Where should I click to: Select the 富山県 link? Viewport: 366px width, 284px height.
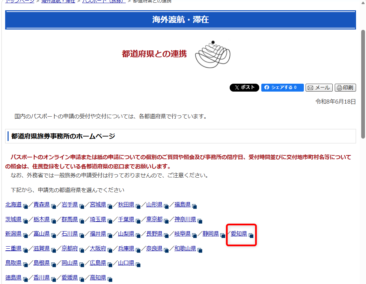(42, 234)
